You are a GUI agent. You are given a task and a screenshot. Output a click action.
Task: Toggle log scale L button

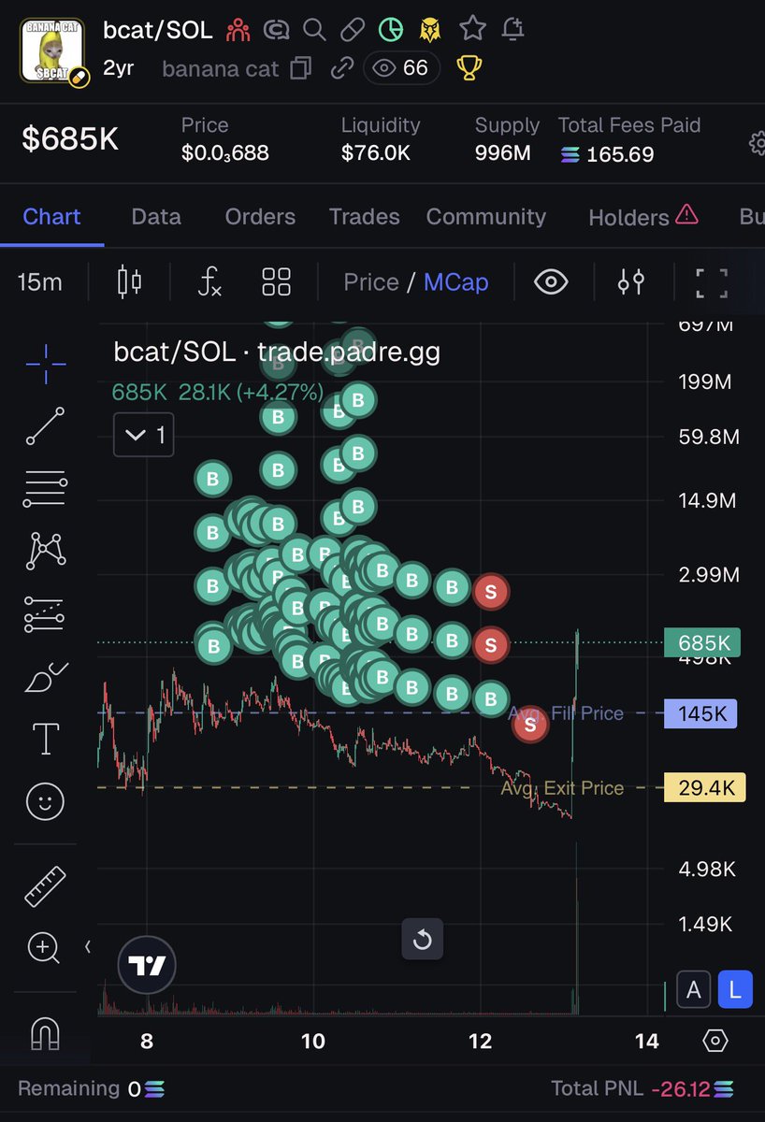point(735,990)
